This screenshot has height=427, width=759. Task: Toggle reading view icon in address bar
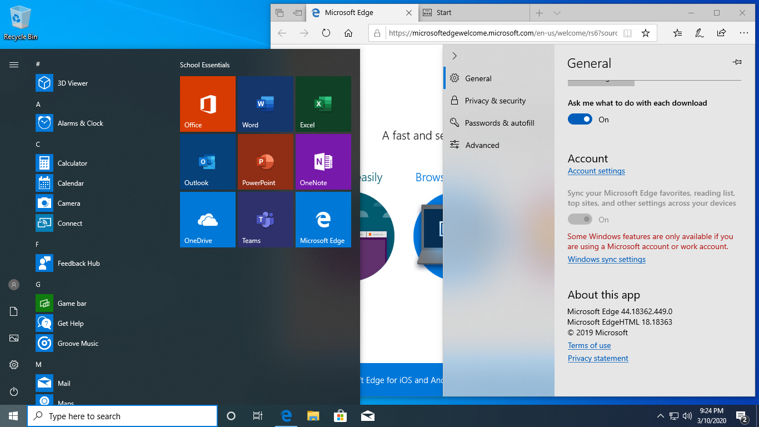[627, 33]
